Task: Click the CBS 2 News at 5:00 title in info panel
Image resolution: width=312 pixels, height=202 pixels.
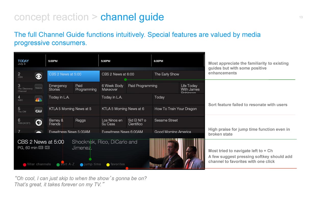Action: pyautogui.click(x=41, y=142)
